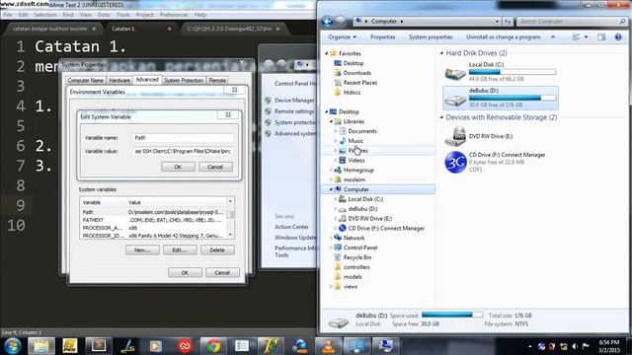632x355 pixels.
Task: Collapse the Desktop tree node
Action: tap(327, 111)
